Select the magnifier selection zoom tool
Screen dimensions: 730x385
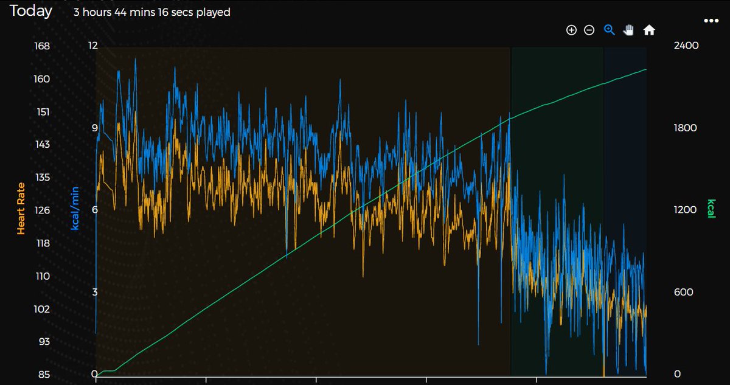click(610, 30)
